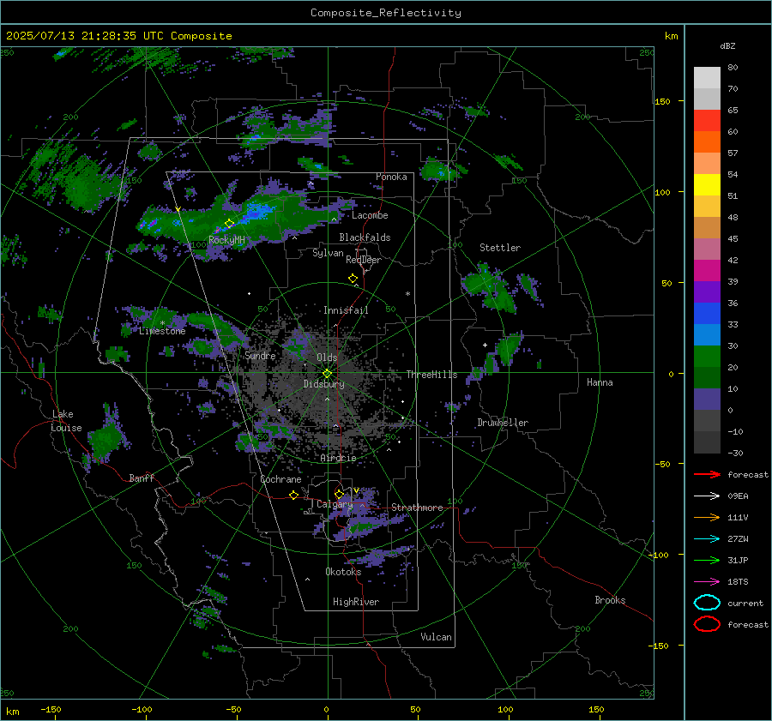
Task: Click the red forecast arrow legend icon
Action: (707, 474)
